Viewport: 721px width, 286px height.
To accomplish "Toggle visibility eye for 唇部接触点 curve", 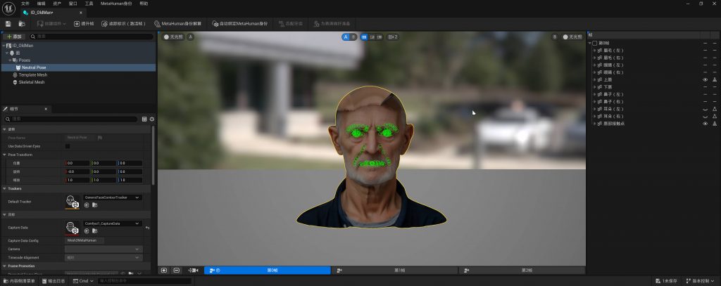I will (705, 124).
